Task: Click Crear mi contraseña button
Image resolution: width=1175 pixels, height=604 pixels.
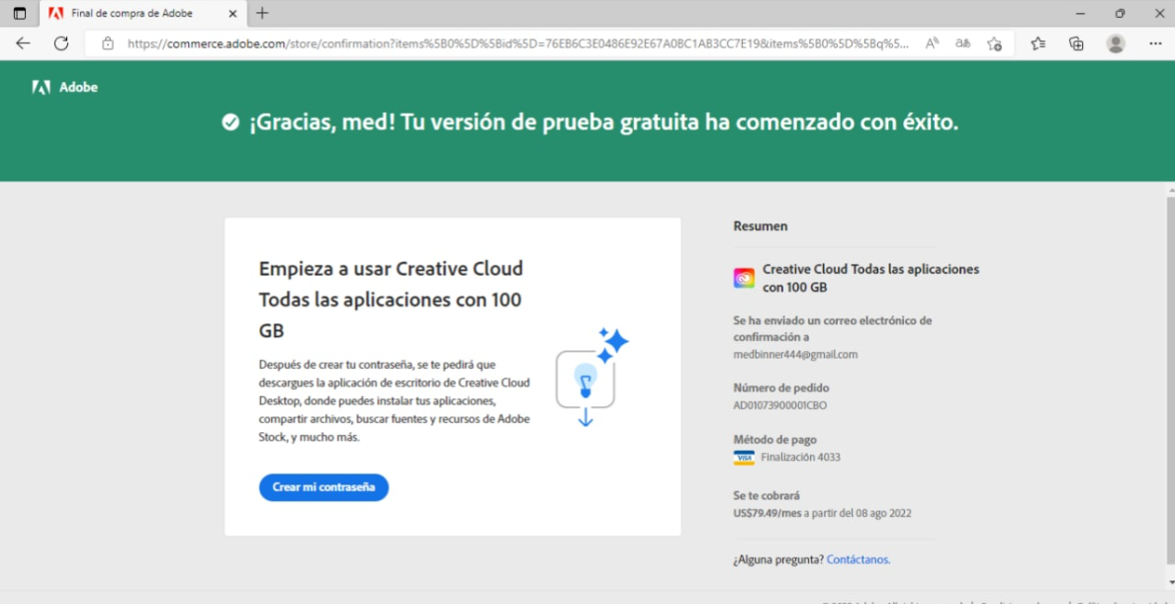Action: 323,487
